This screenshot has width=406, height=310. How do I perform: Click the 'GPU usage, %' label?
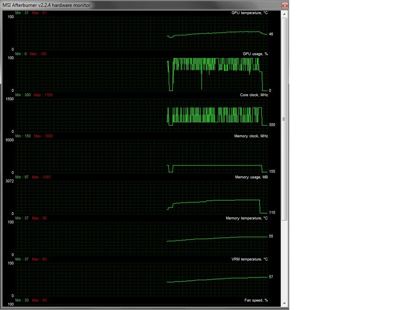coord(255,54)
